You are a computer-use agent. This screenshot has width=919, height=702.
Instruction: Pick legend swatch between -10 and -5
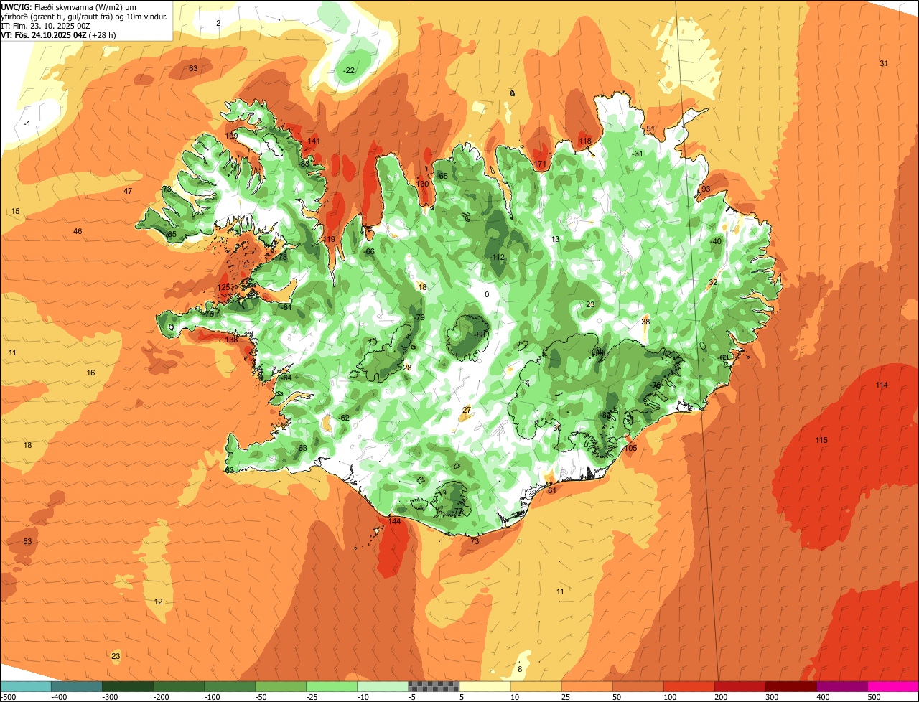pos(383,686)
